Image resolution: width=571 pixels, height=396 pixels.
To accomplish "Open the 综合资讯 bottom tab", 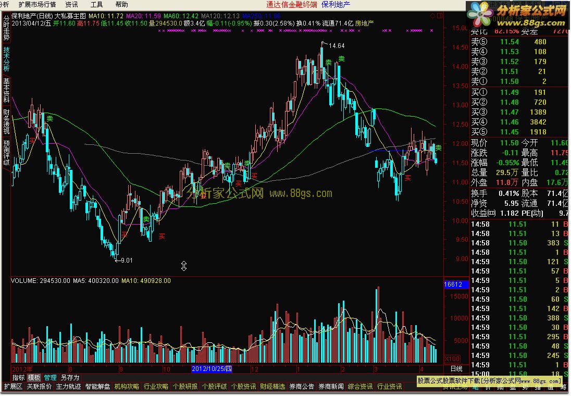I will pyautogui.click(x=360, y=387).
